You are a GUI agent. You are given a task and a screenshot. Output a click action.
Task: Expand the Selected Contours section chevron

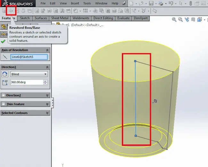47,113
